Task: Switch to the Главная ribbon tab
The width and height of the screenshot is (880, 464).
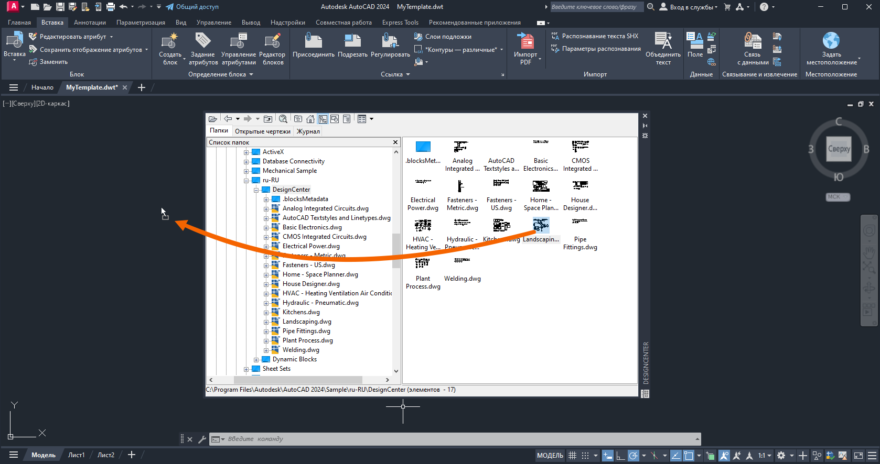Action: [x=19, y=23]
